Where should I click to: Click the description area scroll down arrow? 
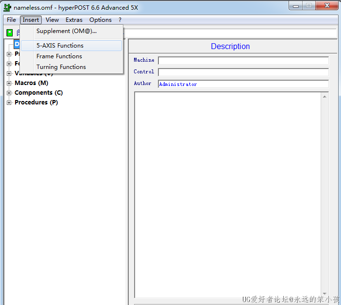324,294
